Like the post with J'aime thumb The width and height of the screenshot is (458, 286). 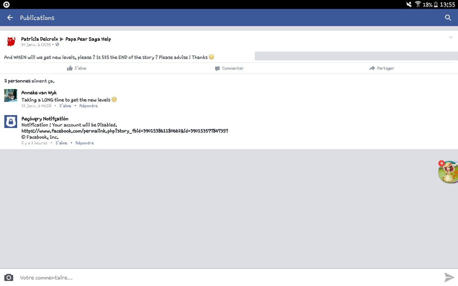(77, 68)
